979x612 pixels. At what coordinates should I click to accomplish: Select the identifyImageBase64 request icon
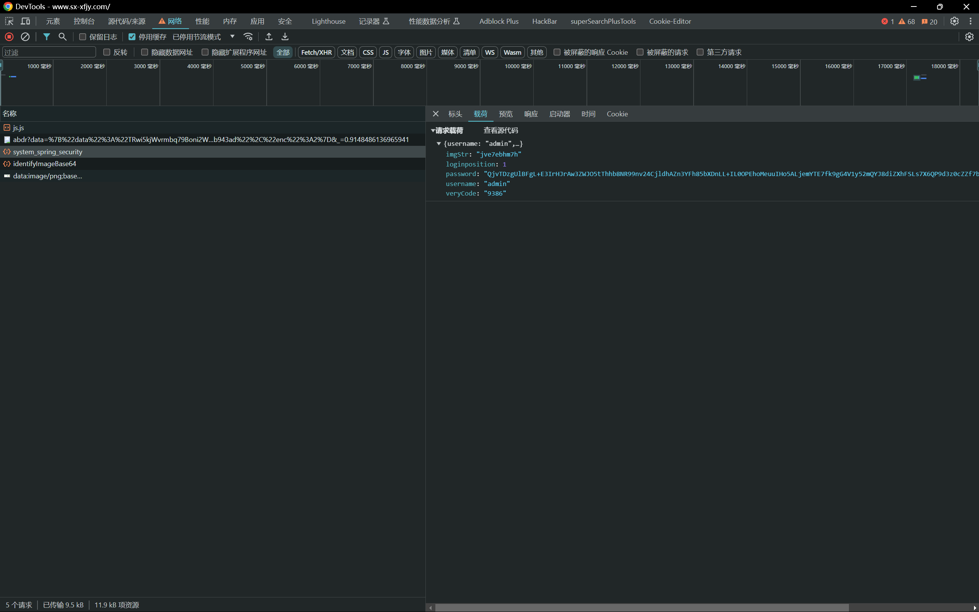coord(7,163)
